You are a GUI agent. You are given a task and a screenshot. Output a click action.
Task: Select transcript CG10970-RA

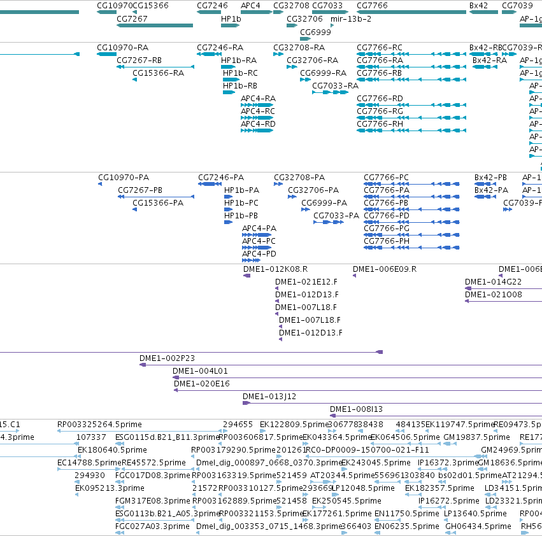pyautogui.click(x=106, y=54)
